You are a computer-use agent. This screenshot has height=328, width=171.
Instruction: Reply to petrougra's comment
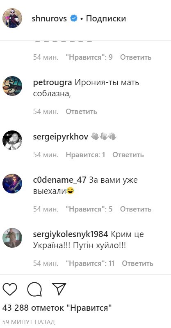(x=81, y=112)
